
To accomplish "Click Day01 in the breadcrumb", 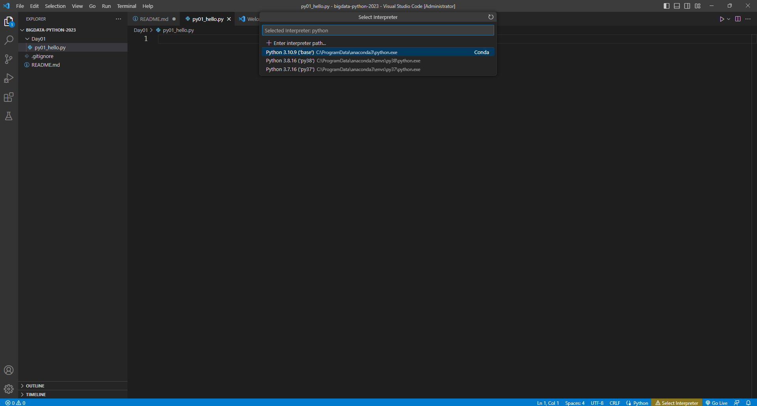I will 141,30.
